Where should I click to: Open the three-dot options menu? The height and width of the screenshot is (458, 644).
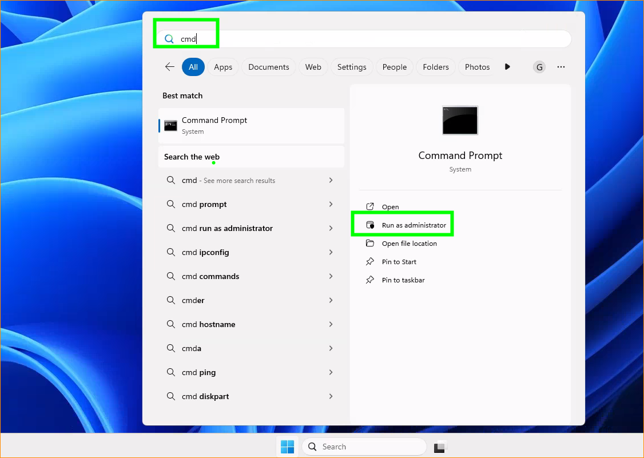click(x=561, y=67)
